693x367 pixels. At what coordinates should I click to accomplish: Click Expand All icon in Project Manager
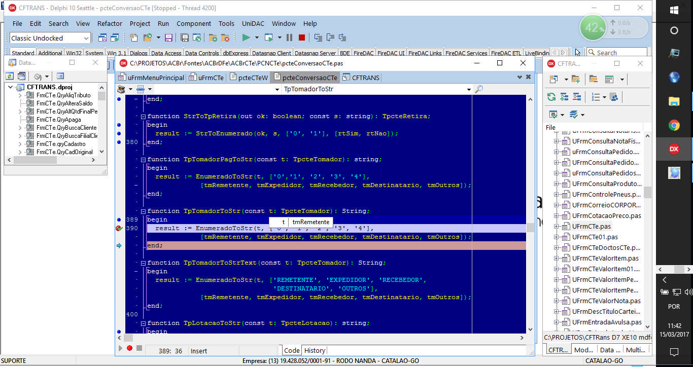[564, 97]
